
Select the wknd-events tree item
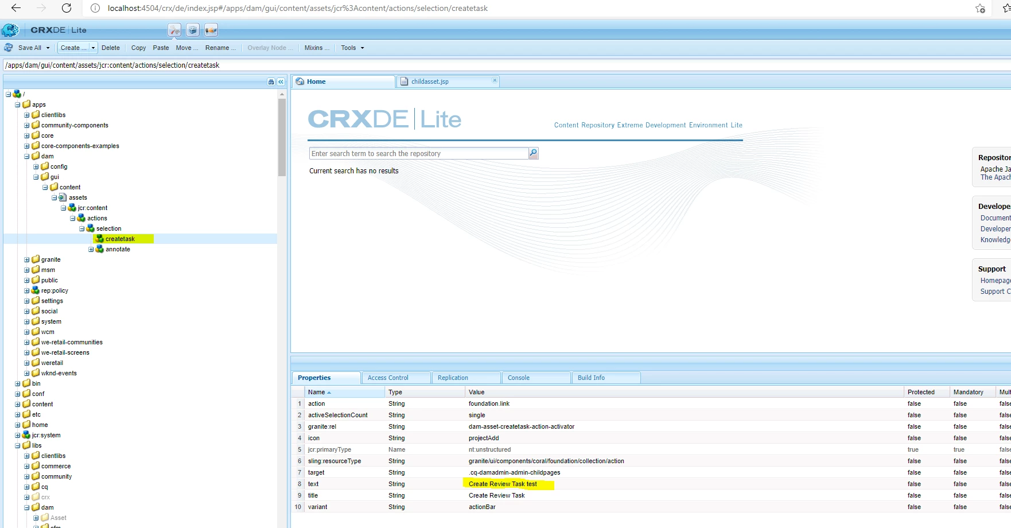59,373
